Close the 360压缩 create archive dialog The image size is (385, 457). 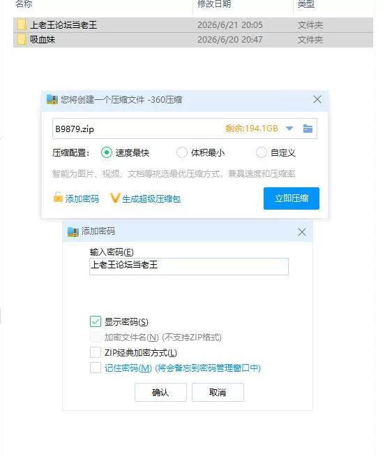(x=317, y=99)
